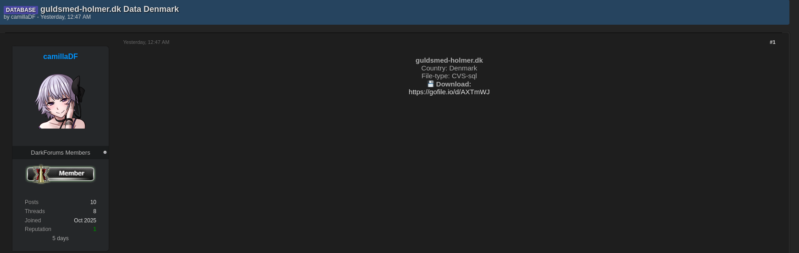
Task: Click the Threads count of 8
Action: pos(94,211)
